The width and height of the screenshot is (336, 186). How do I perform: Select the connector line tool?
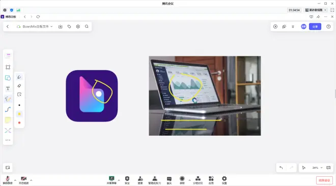[x=8, y=109]
